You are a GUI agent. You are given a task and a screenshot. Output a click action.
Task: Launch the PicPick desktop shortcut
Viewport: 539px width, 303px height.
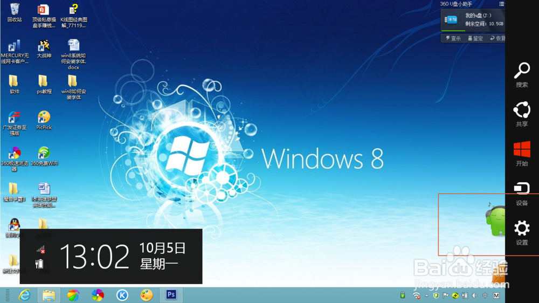pos(44,120)
